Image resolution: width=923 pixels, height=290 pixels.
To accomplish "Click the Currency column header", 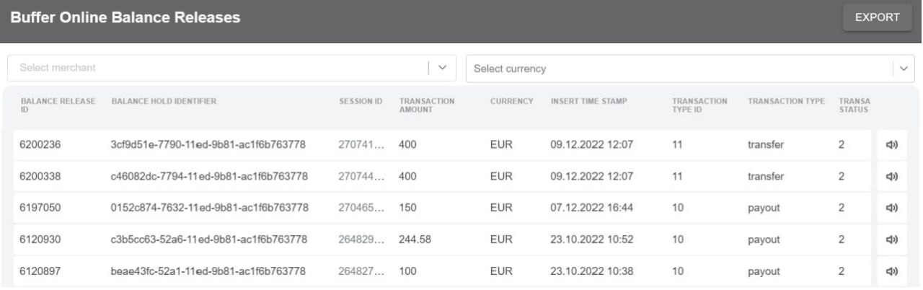I will [512, 101].
